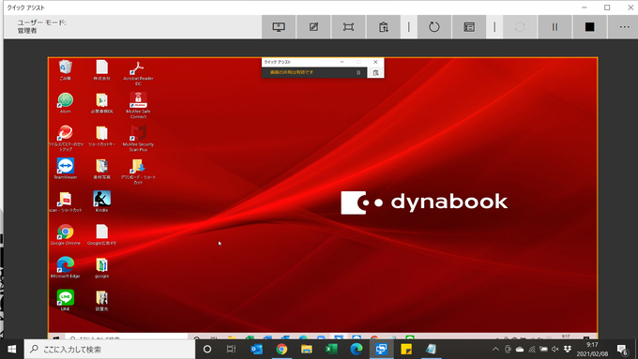This screenshot has width=638, height=359.
Task: Select the 素材写真 folder icon
Action: [101, 169]
